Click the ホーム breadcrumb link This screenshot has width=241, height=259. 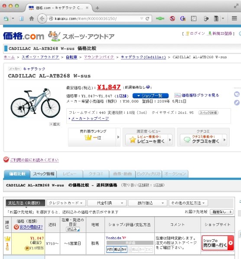9,57
